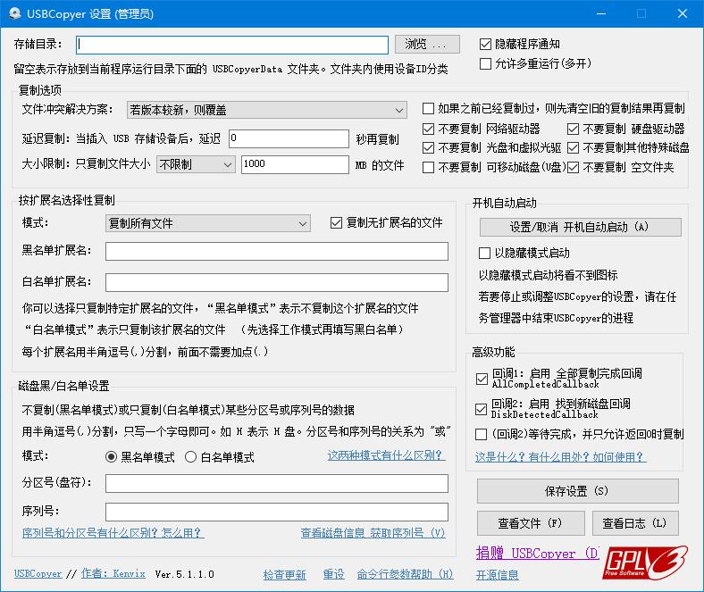The width and height of the screenshot is (704, 592).
Task: Click the 黑名单扩展名 input field
Action: pos(277,251)
